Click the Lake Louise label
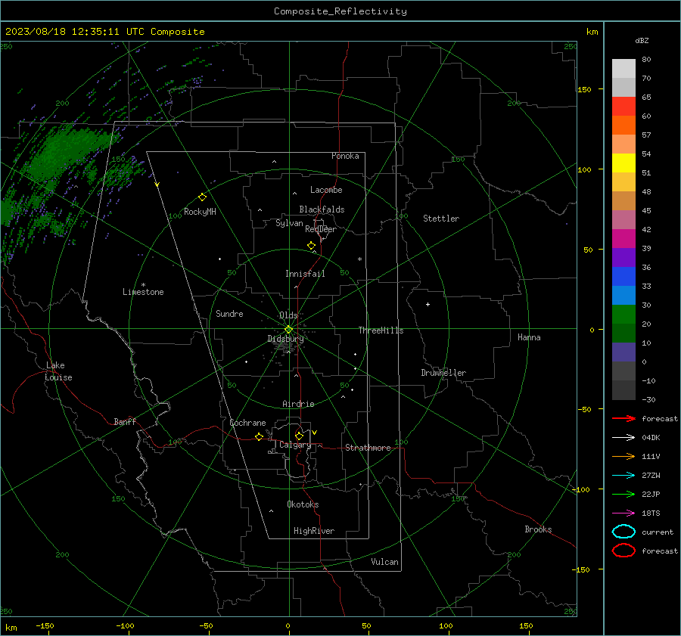Image resolution: width=681 pixels, height=636 pixels. coord(58,371)
